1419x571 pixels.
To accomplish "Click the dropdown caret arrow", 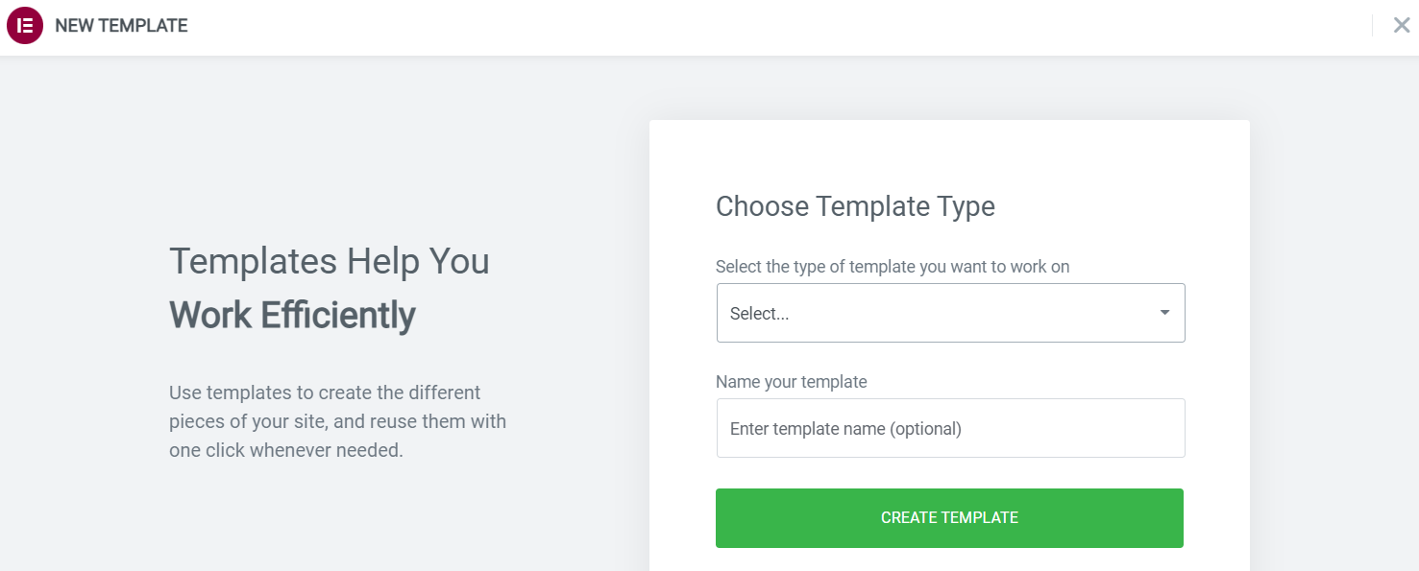I will [x=1164, y=313].
